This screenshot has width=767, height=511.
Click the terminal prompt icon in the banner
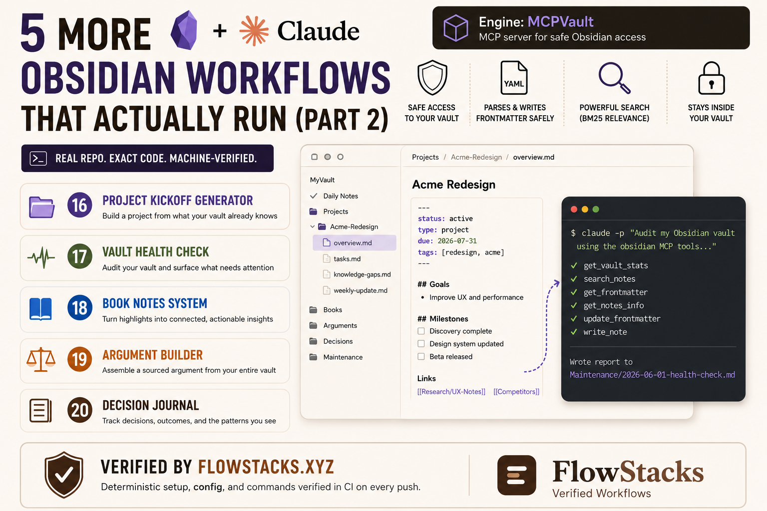[x=38, y=158]
